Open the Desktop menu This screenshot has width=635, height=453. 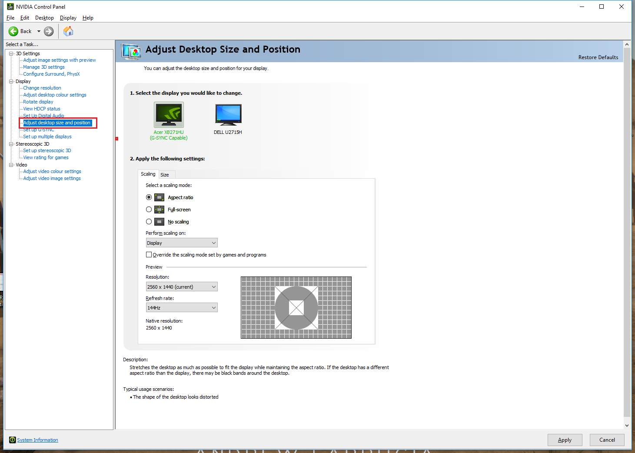tap(44, 18)
